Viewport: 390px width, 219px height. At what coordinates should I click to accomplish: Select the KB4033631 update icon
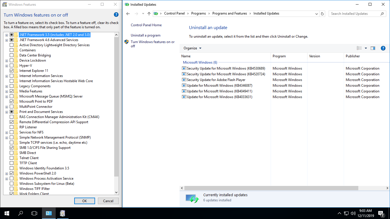(184, 97)
